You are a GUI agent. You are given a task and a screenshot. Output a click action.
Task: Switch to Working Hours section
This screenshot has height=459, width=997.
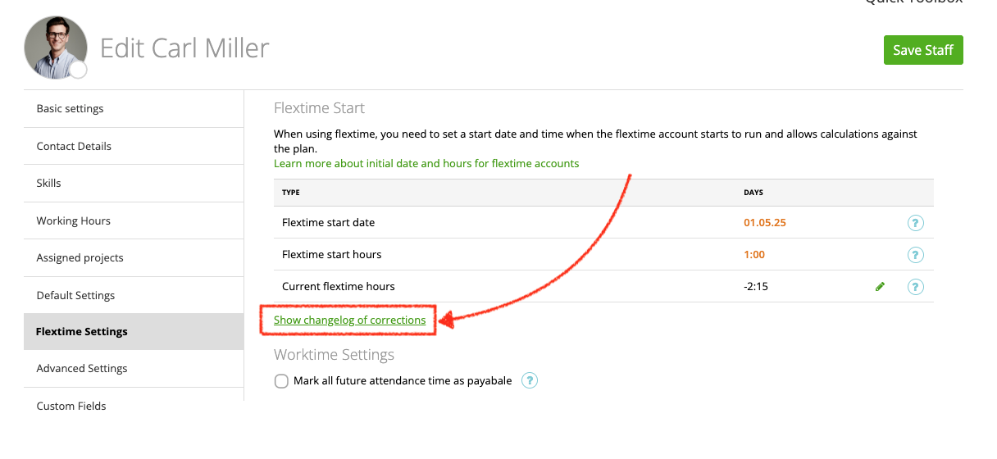[73, 221]
